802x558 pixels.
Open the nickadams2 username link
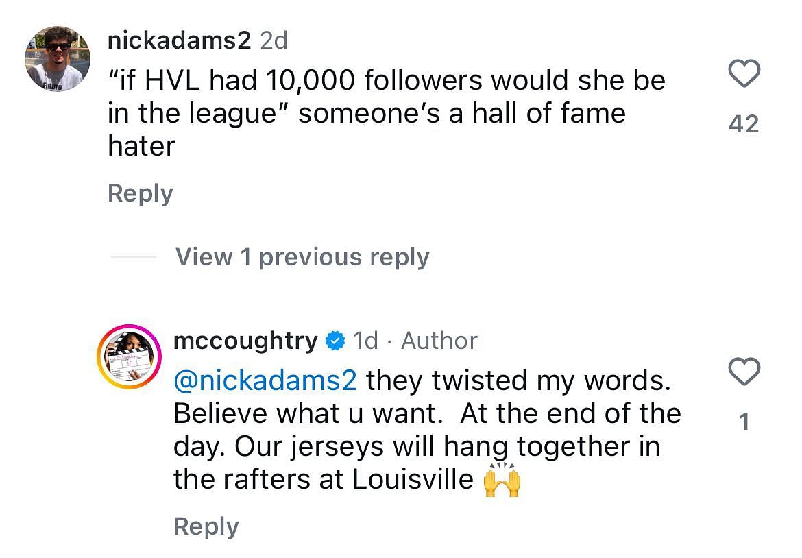pyautogui.click(x=179, y=41)
